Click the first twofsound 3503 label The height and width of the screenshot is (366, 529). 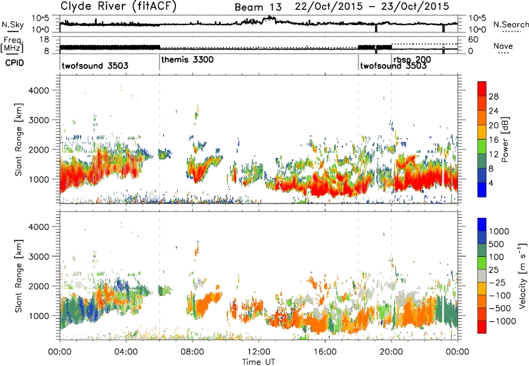95,65
